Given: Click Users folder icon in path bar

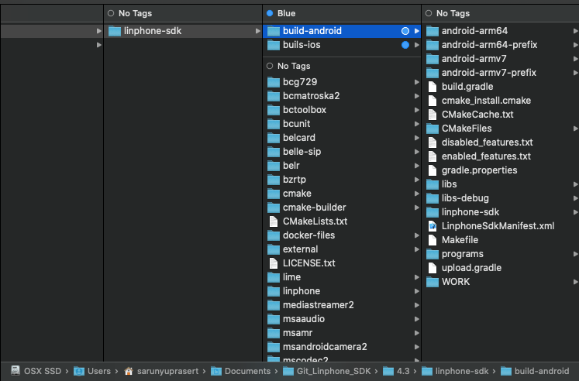Looking at the screenshot, I should coord(78,371).
